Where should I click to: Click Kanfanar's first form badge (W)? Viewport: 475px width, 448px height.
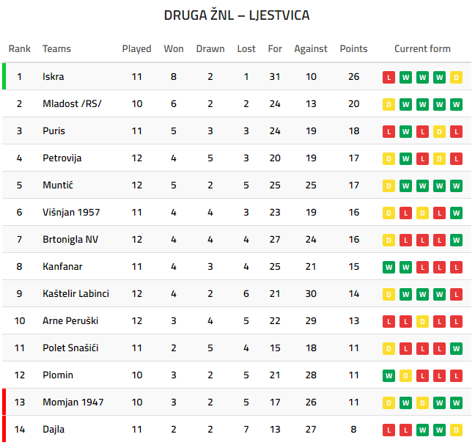(389, 267)
